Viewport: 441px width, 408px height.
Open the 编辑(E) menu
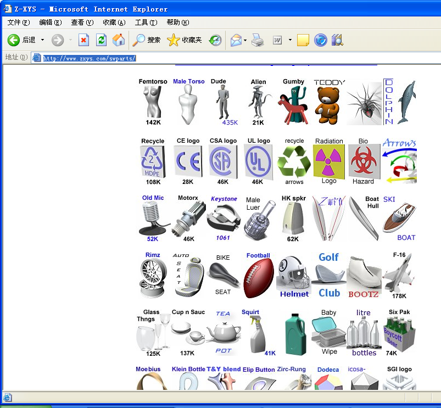pos(51,23)
